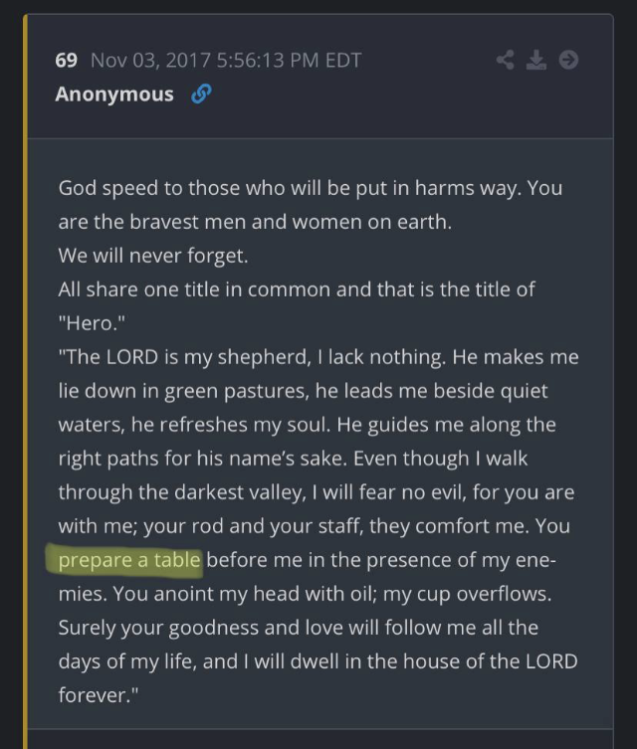Click the "We will never forget." line
This screenshot has width=637, height=749.
tap(153, 256)
